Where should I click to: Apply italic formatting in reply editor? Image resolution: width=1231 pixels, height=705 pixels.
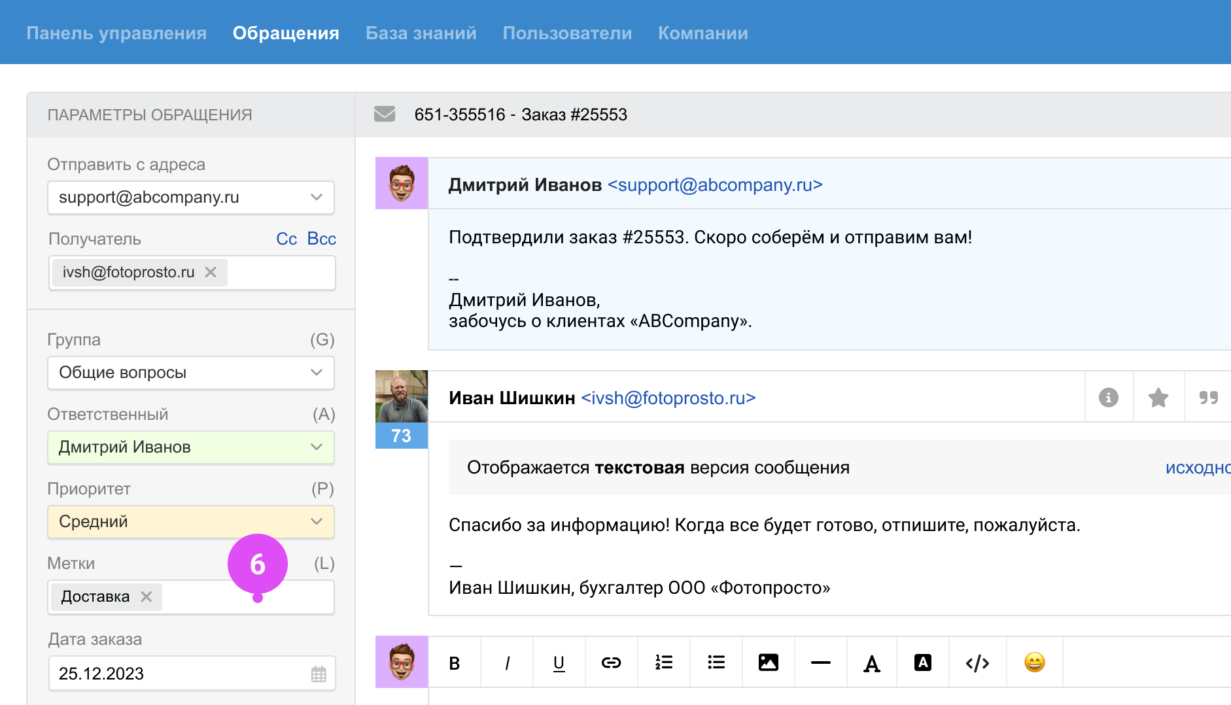coord(507,662)
